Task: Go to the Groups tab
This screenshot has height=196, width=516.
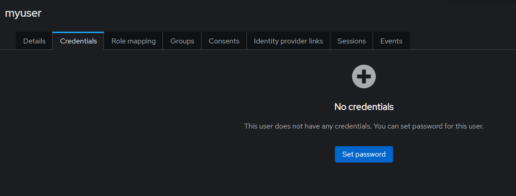Action: click(x=182, y=41)
